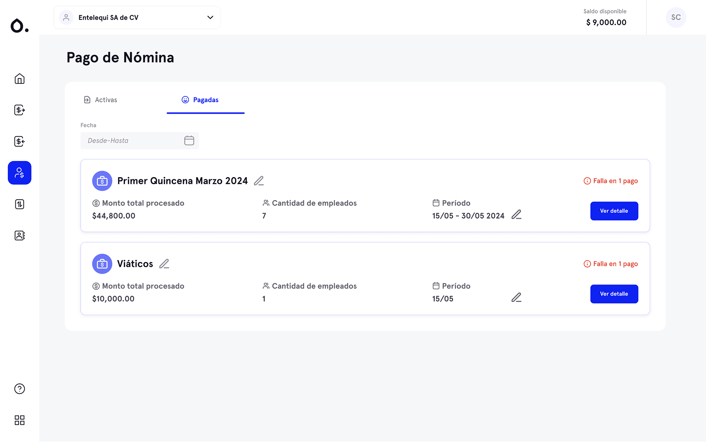Edit the 15/05 - 30/05 period dates
This screenshot has width=706, height=442.
pyautogui.click(x=516, y=215)
